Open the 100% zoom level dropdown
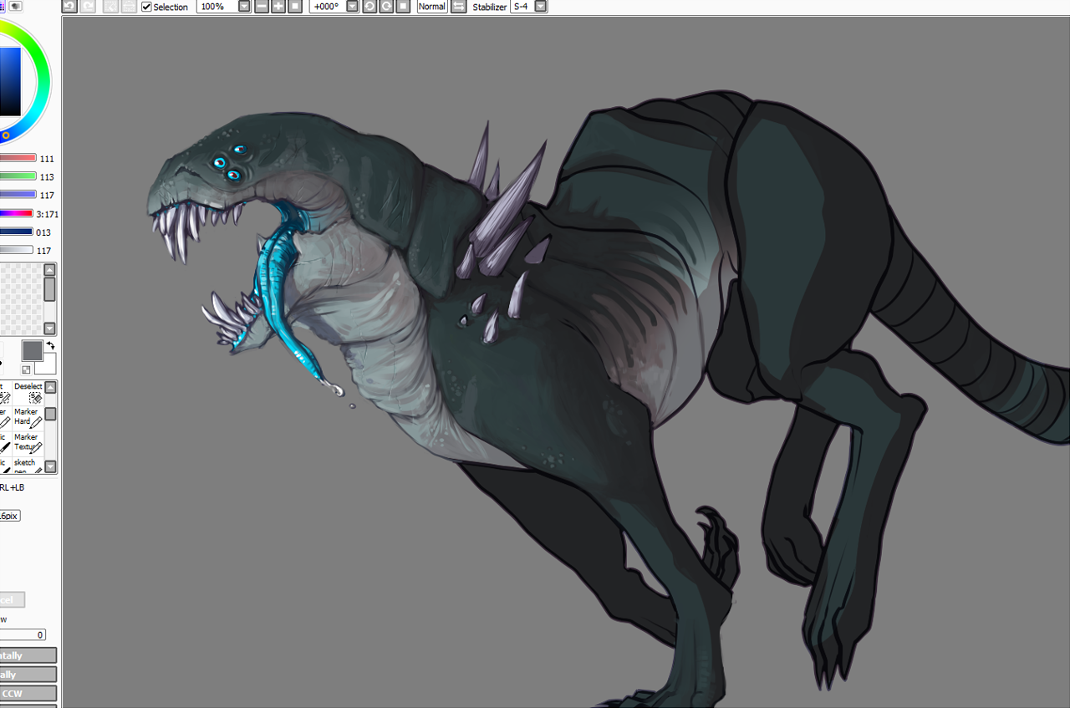The width and height of the screenshot is (1070, 708). pyautogui.click(x=244, y=7)
